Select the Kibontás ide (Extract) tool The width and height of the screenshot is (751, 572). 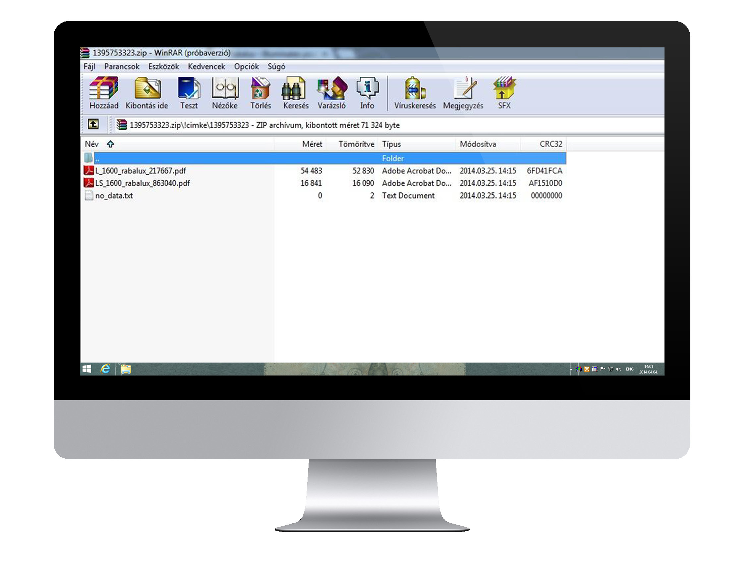pos(146,93)
